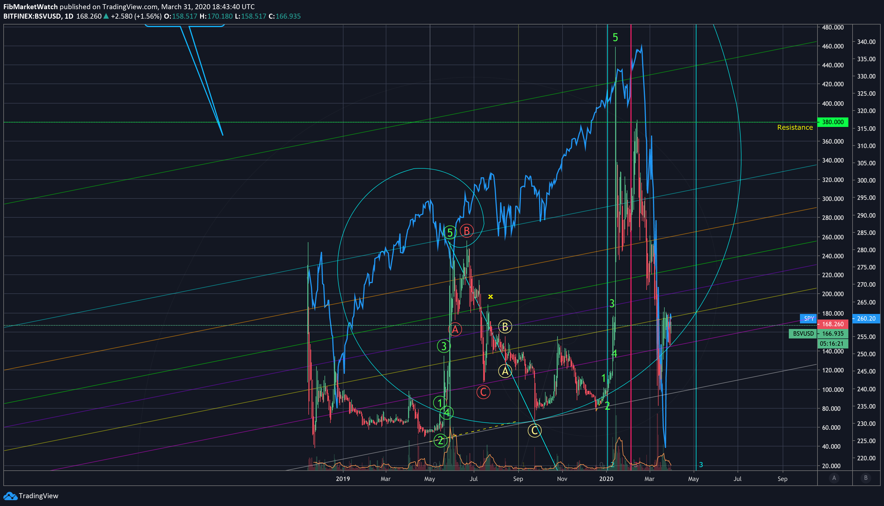The image size is (884, 506).
Task: Select uncircled green wave 4 label
Action: (614, 354)
